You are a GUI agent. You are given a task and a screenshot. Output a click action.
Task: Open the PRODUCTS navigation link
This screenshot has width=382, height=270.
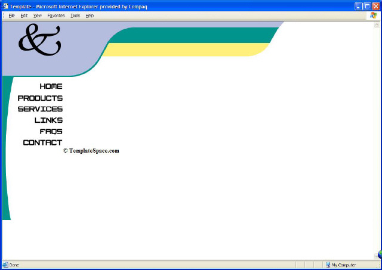tap(40, 98)
